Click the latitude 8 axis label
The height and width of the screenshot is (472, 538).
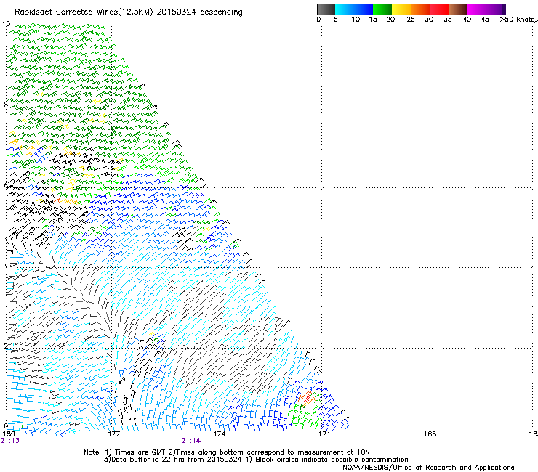(x=6, y=105)
